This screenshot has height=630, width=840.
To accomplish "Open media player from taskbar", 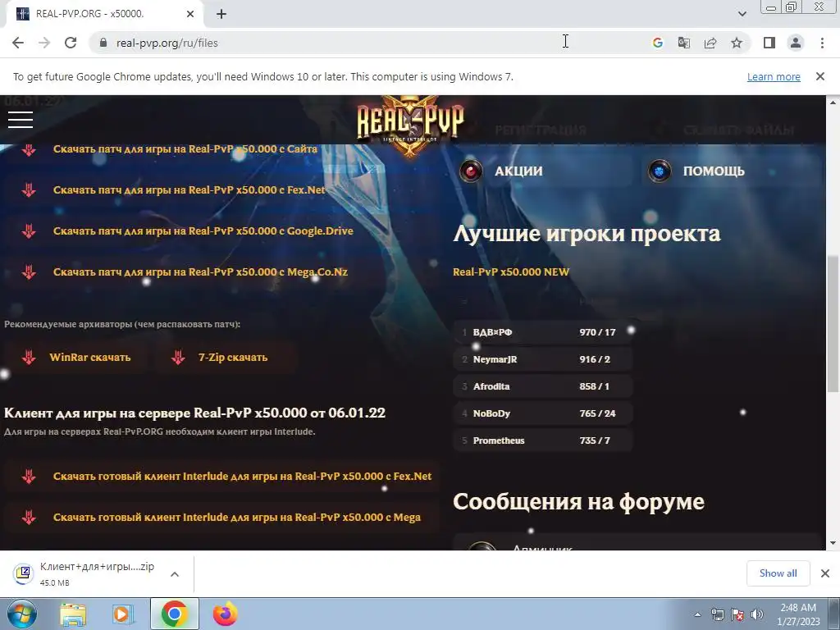I will coord(123,614).
